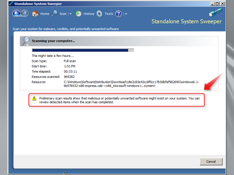Click the Back navigation arrow
The width and height of the screenshot is (234, 175).
click(17, 13)
